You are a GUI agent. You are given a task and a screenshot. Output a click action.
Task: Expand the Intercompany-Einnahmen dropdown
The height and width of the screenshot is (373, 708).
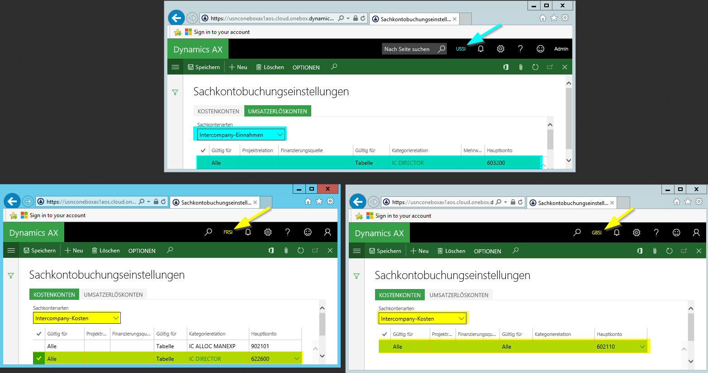(x=280, y=135)
